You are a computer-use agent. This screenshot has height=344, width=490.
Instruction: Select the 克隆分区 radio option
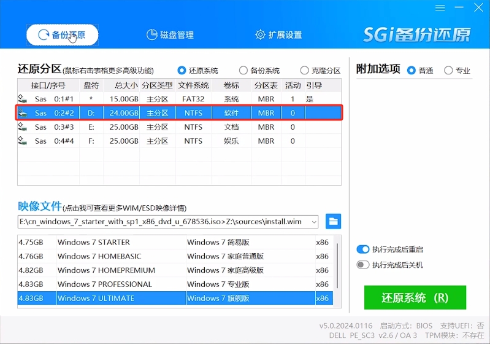pos(320,71)
